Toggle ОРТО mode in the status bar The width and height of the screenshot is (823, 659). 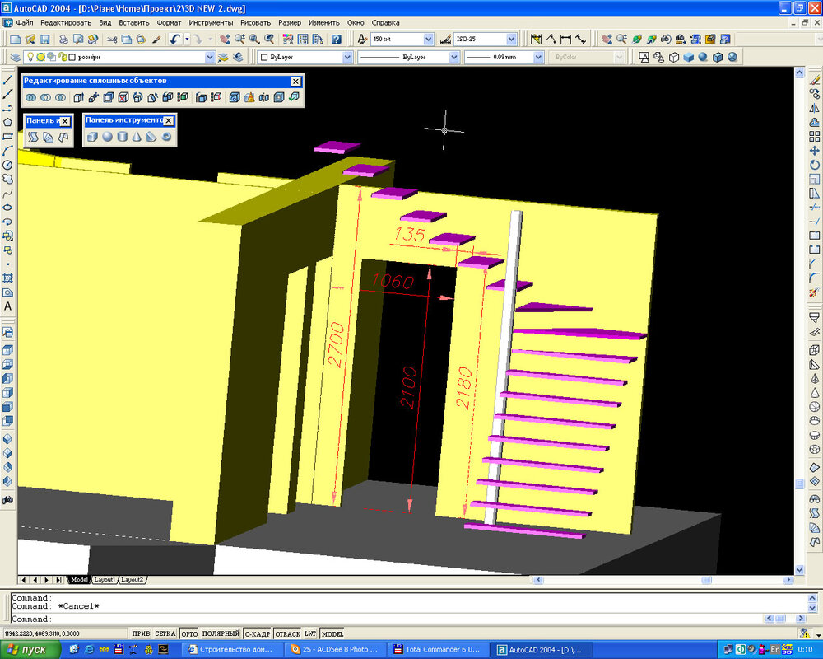[189, 633]
